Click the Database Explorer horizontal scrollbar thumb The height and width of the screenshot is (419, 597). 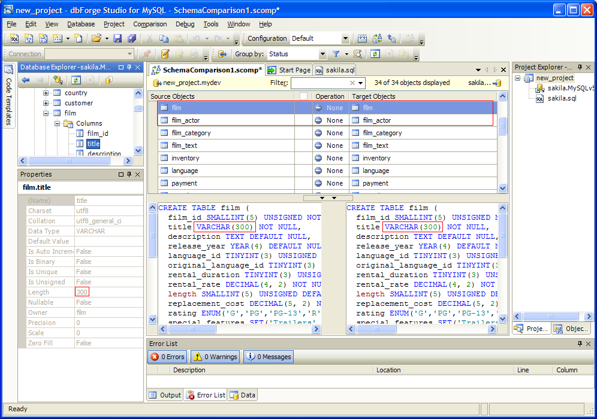click(x=70, y=161)
